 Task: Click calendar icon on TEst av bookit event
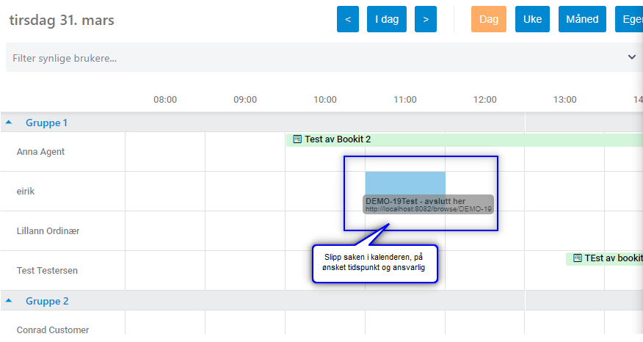(x=578, y=258)
